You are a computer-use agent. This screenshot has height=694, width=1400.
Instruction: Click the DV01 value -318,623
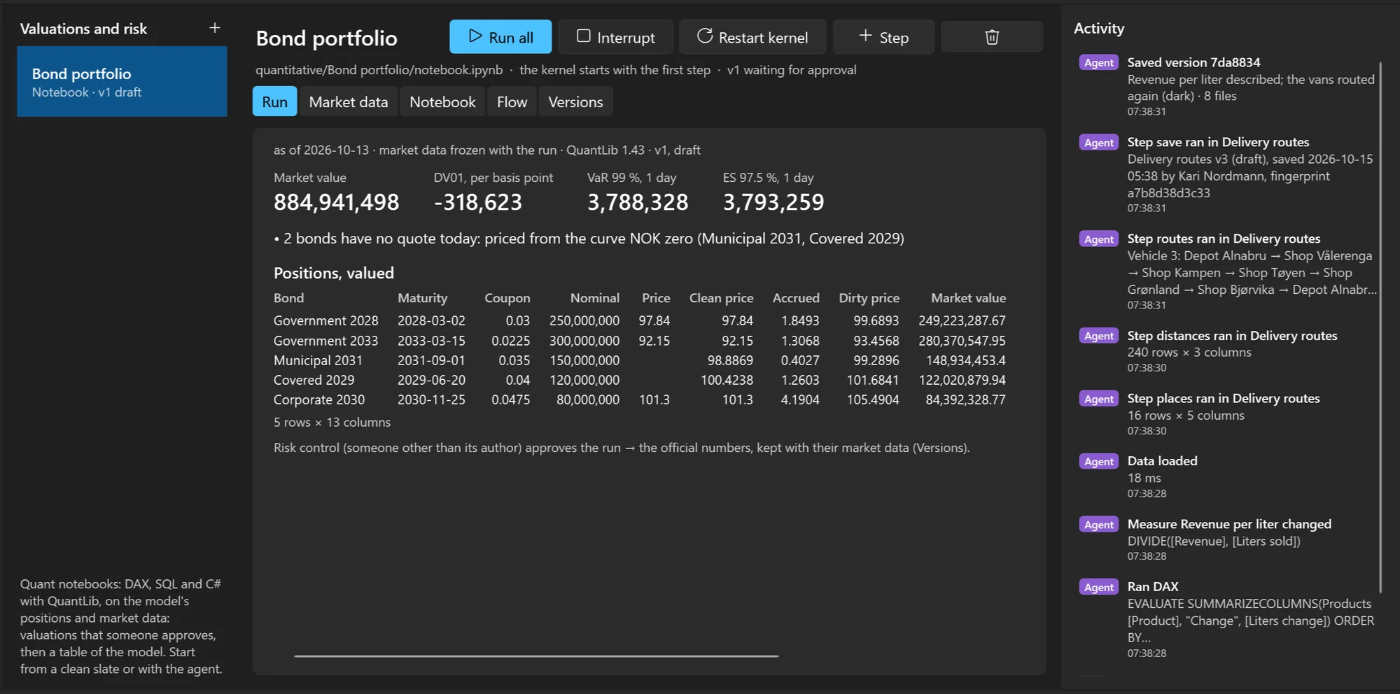[478, 202]
